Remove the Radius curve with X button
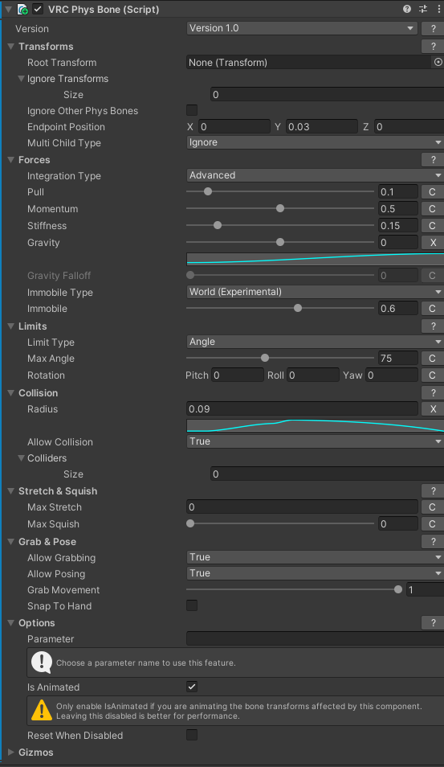This screenshot has width=444, height=767. [432, 409]
